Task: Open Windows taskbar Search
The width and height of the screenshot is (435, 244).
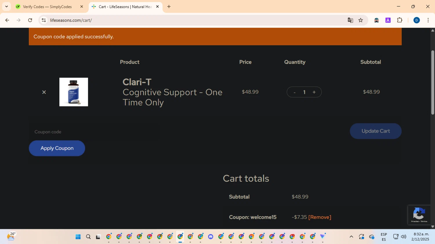Action: click(88, 237)
